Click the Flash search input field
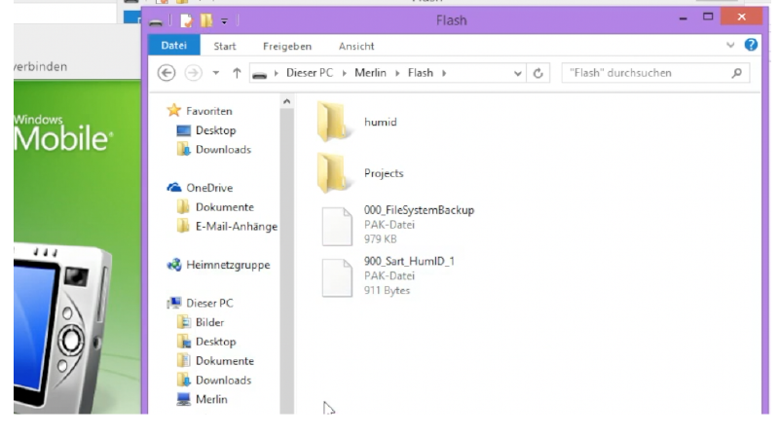Viewport: 779px width, 436px height. click(647, 73)
